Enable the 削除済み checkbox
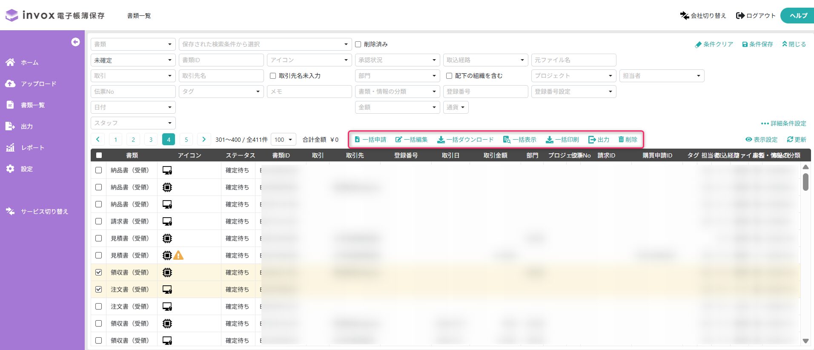This screenshot has width=814, height=350. [358, 44]
